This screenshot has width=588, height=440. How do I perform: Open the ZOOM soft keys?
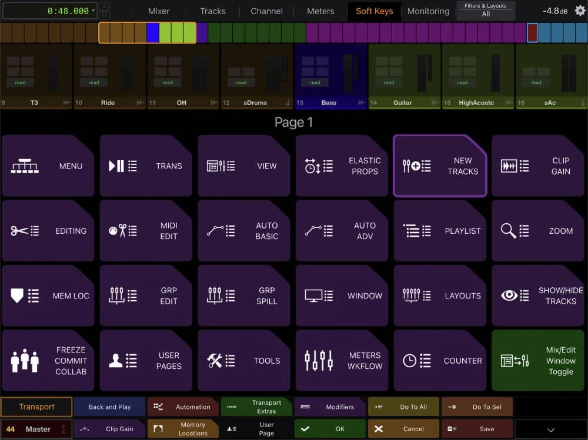(538, 231)
